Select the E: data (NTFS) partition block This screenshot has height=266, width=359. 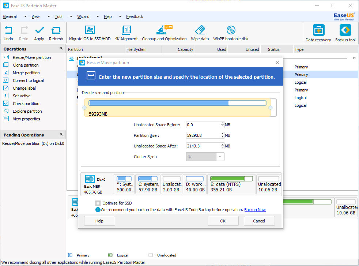231,184
